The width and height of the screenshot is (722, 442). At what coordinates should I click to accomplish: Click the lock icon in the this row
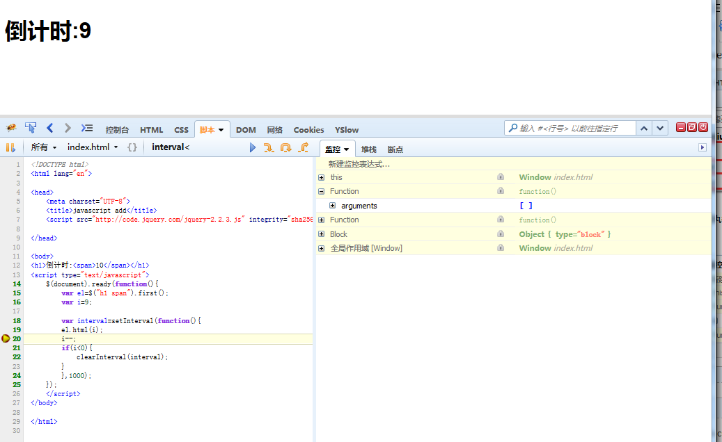pyautogui.click(x=501, y=177)
